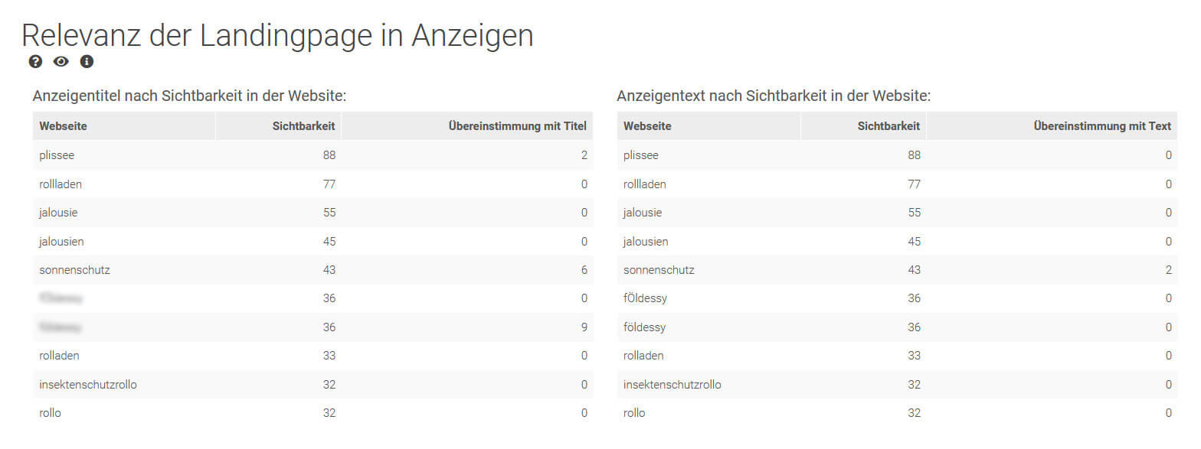Open the info circle icon

87,62
